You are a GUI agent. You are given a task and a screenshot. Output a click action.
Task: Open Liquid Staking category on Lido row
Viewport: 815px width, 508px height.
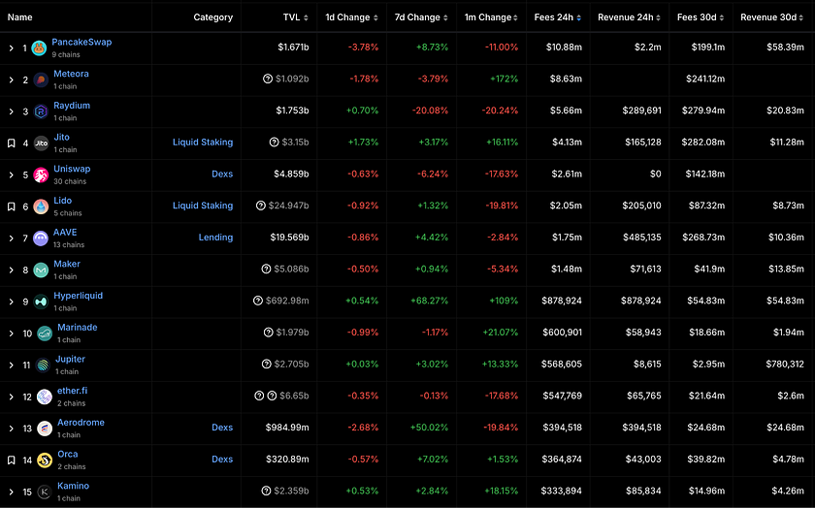203,206
